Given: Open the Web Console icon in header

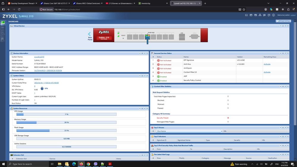Looking at the screenshot, I should coord(247,15).
